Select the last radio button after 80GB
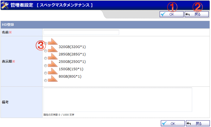211x127 pixels. pyautogui.click(x=46, y=81)
